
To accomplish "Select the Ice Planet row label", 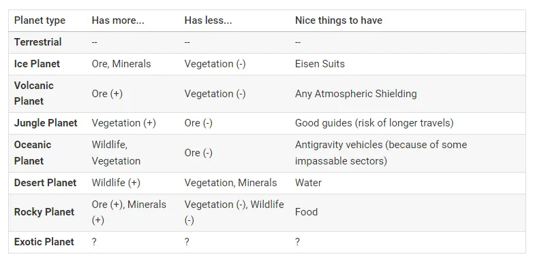I will coord(37,64).
